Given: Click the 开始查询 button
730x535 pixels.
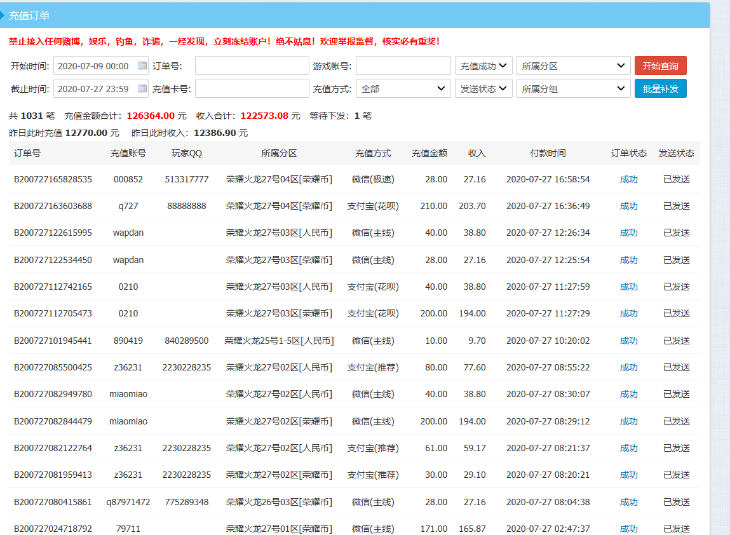Looking at the screenshot, I should coord(660,65).
